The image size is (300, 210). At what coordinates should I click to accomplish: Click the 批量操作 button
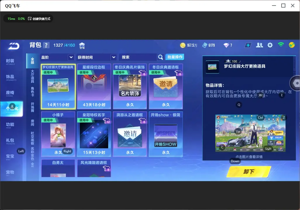175,57
